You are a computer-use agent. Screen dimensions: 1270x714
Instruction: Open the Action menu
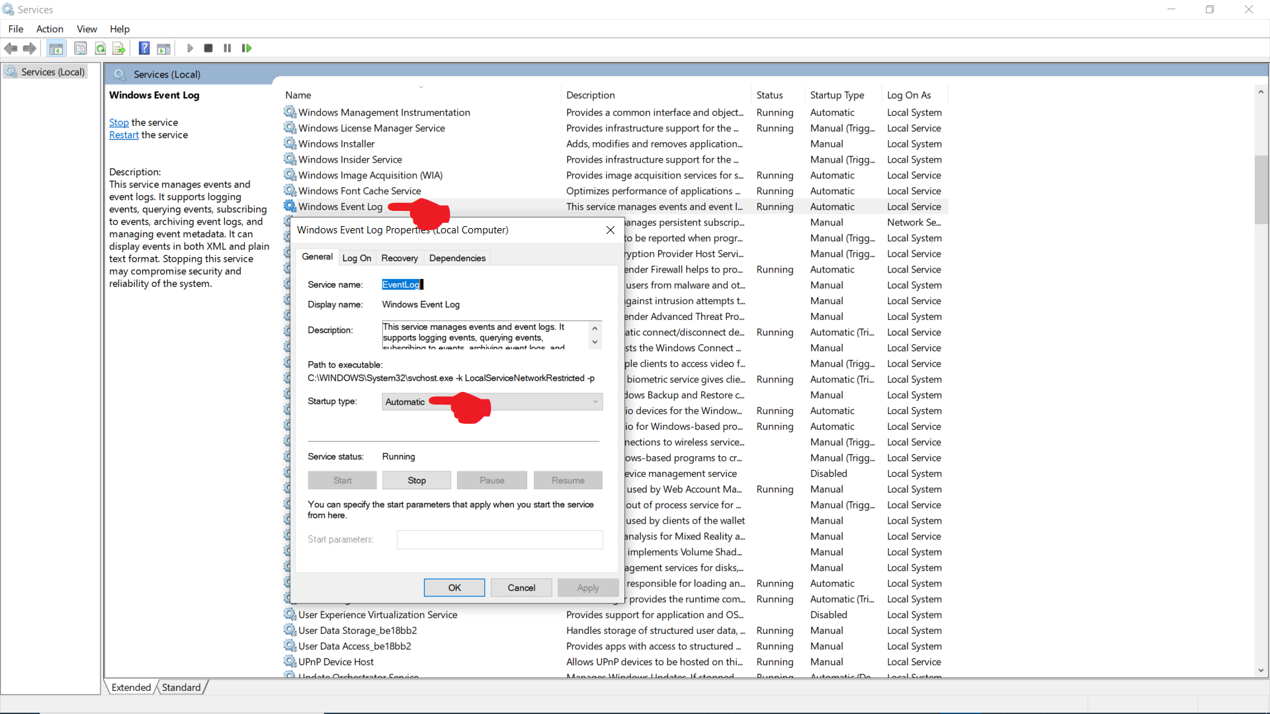click(x=50, y=29)
